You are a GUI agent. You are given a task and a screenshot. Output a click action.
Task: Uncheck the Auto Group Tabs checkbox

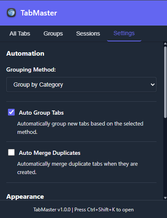coord(11,112)
